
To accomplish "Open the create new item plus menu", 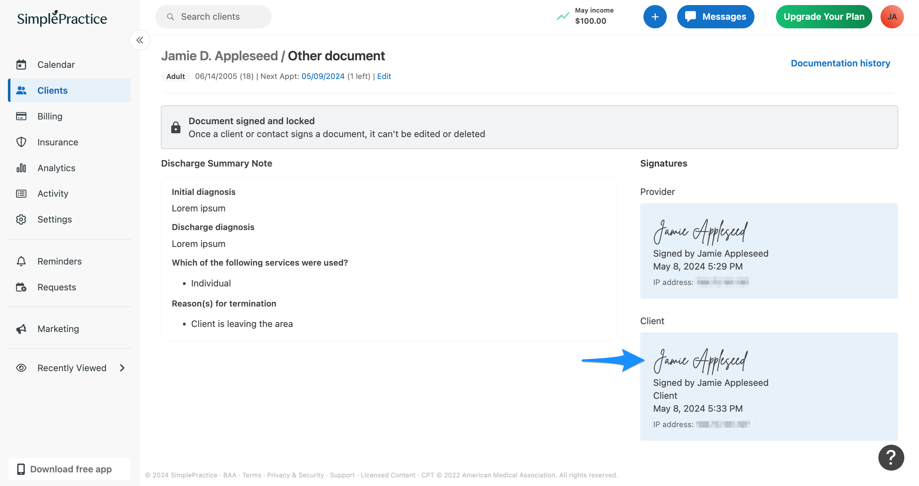I will [655, 17].
